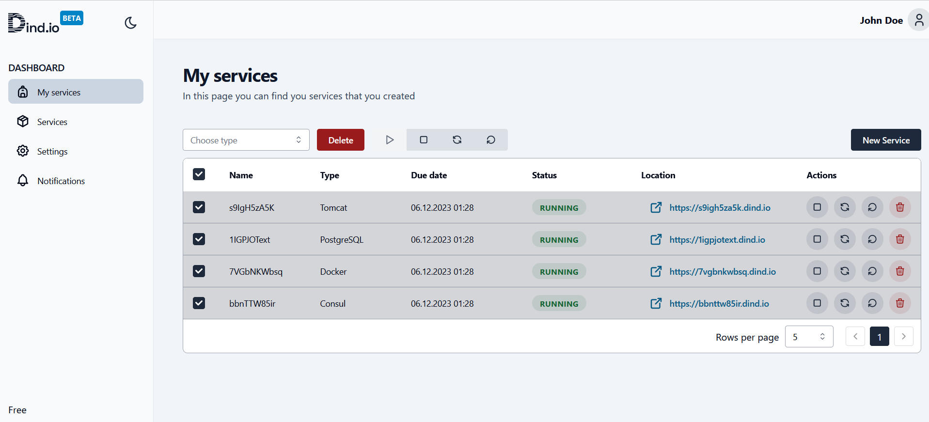Open My services in the sidebar
Screen dimensions: 929x422
click(76, 92)
